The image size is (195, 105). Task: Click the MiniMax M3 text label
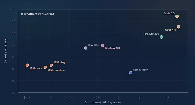112,48
